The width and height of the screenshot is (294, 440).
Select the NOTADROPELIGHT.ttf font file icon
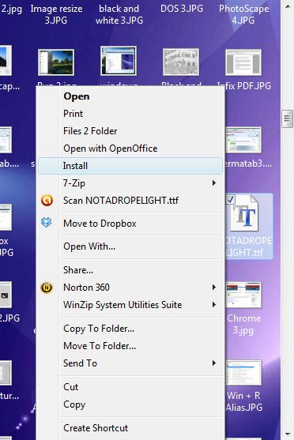click(244, 214)
